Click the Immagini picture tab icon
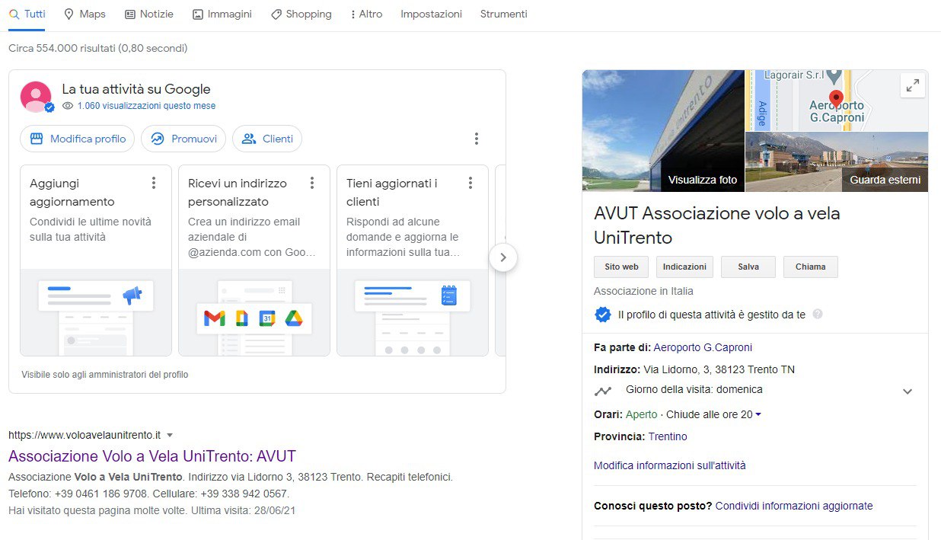 coord(198,14)
